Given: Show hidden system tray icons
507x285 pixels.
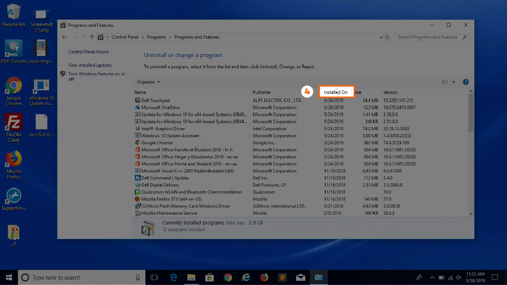Looking at the screenshot, I should click(x=432, y=278).
